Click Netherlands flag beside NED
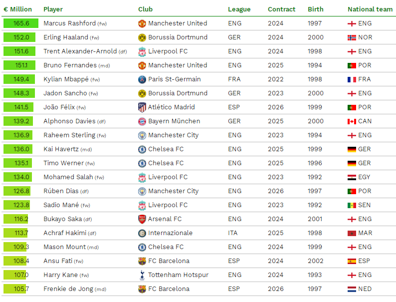This screenshot has width=396, height=302. coord(352,289)
